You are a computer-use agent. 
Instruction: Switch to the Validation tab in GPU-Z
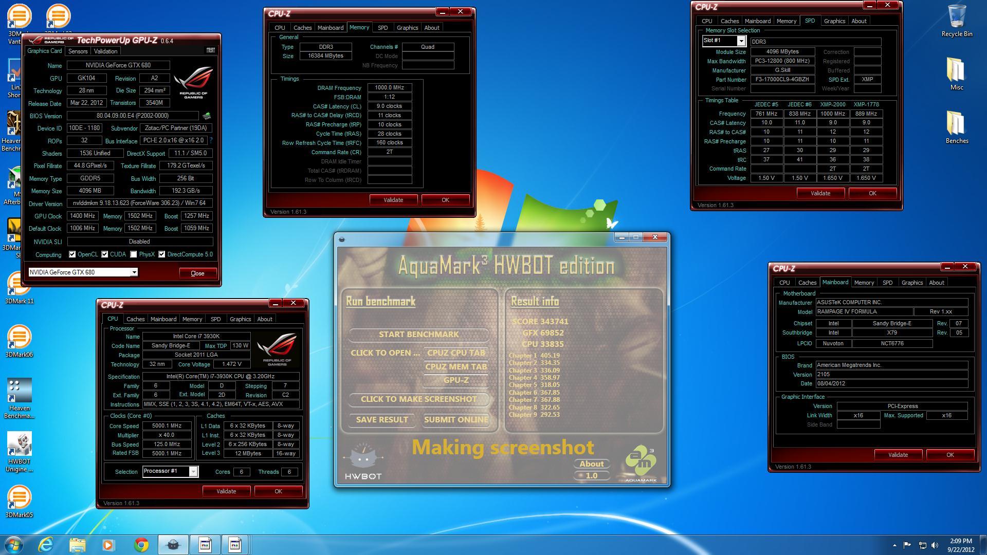click(x=105, y=51)
